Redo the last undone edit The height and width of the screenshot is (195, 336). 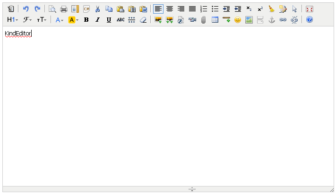[x=37, y=9]
